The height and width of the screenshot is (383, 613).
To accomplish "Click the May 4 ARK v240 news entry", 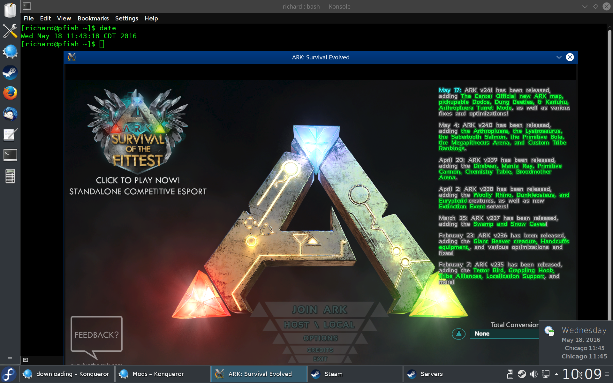I will pyautogui.click(x=502, y=137).
